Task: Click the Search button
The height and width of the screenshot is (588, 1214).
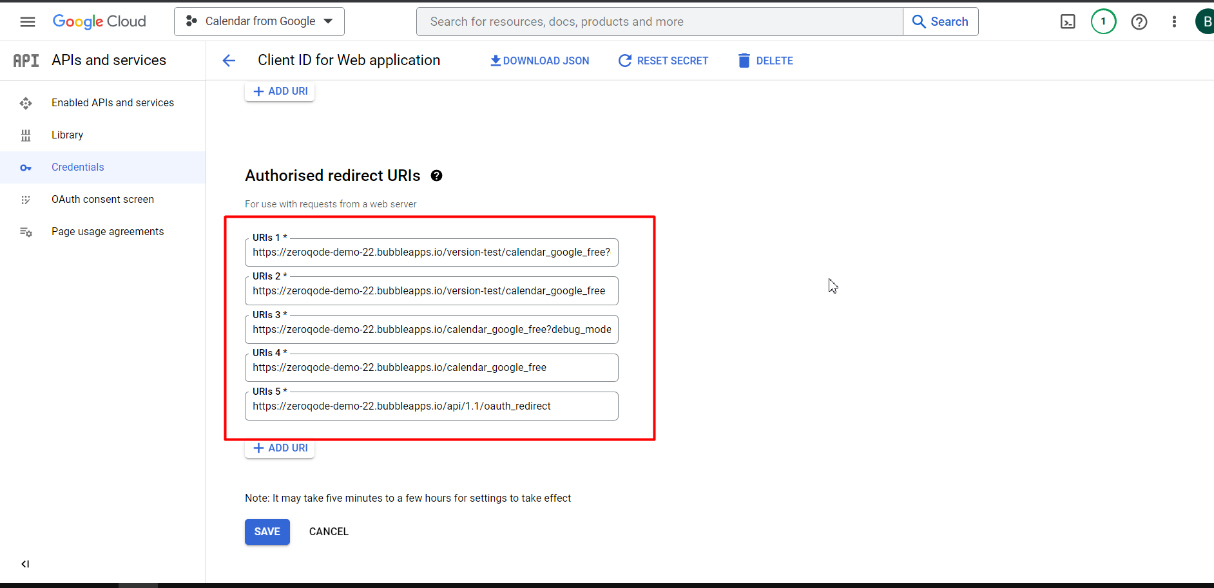Action: click(x=941, y=22)
